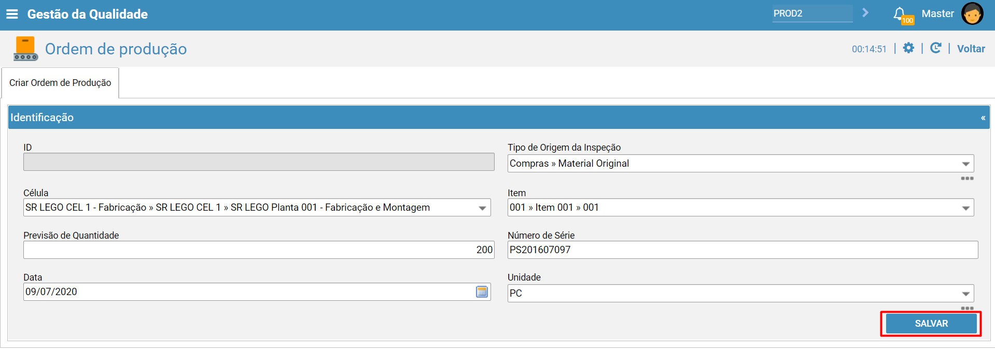
Task: Click the disabled ID field
Action: click(259, 162)
